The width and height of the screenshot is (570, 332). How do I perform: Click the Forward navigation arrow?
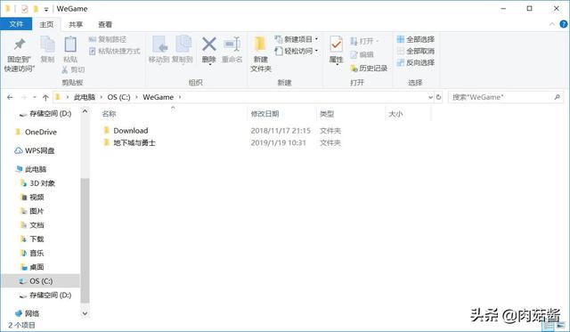coord(24,97)
